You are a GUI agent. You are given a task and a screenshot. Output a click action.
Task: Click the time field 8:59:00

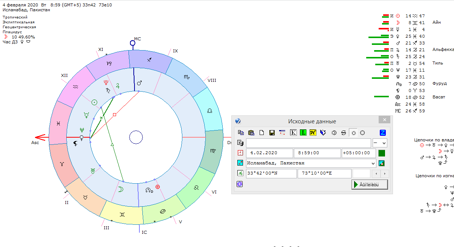[317, 153]
